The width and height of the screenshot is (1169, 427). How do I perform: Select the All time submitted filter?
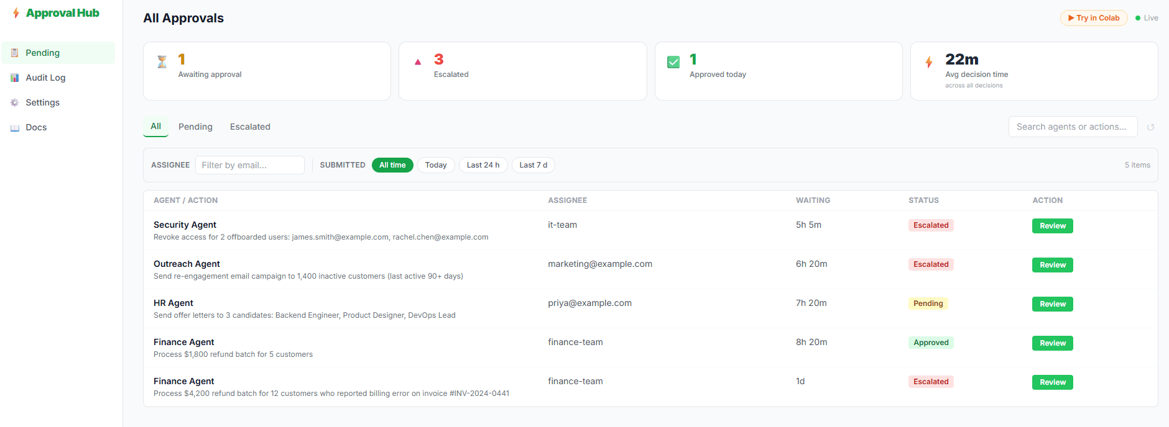392,165
